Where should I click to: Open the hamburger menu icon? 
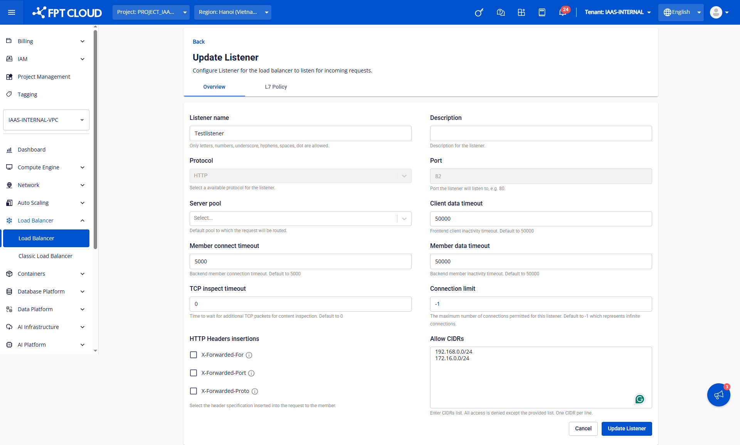point(12,12)
